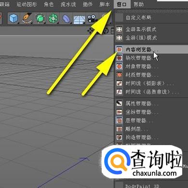Click the viewport rotate navigation icon
The height and width of the screenshot is (188, 188).
click(x=106, y=31)
